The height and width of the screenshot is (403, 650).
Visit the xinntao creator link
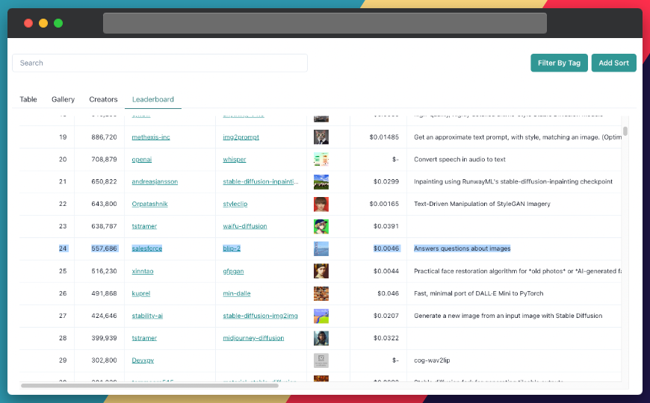143,272
